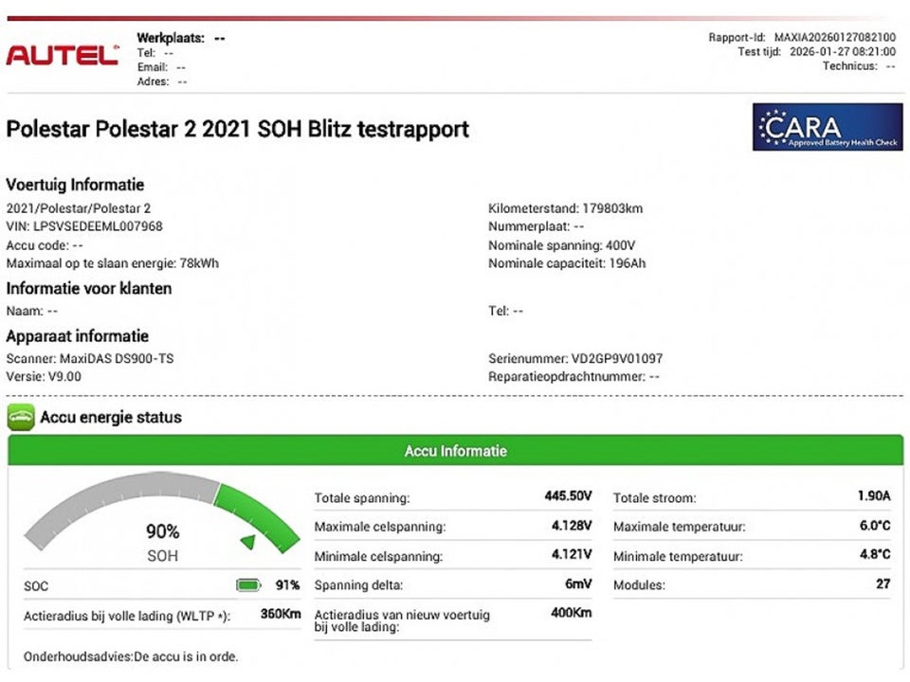Viewport: 910px width, 682px height.
Task: Click the green car icon beside Accu energie status
Action: 21,417
